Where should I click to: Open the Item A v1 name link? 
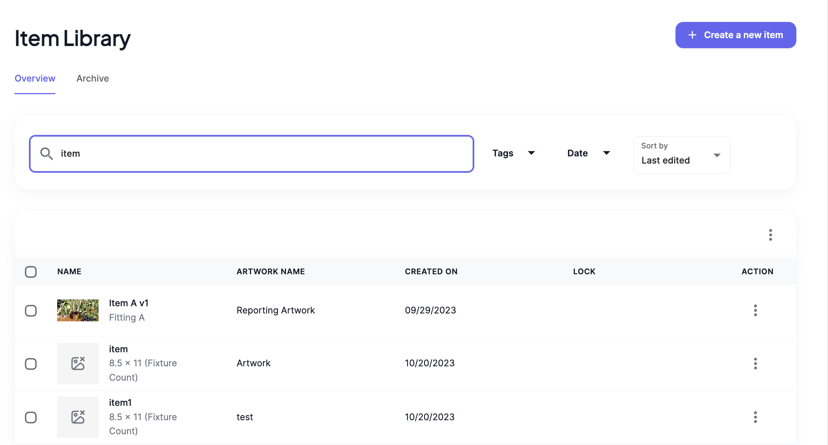[128, 303]
